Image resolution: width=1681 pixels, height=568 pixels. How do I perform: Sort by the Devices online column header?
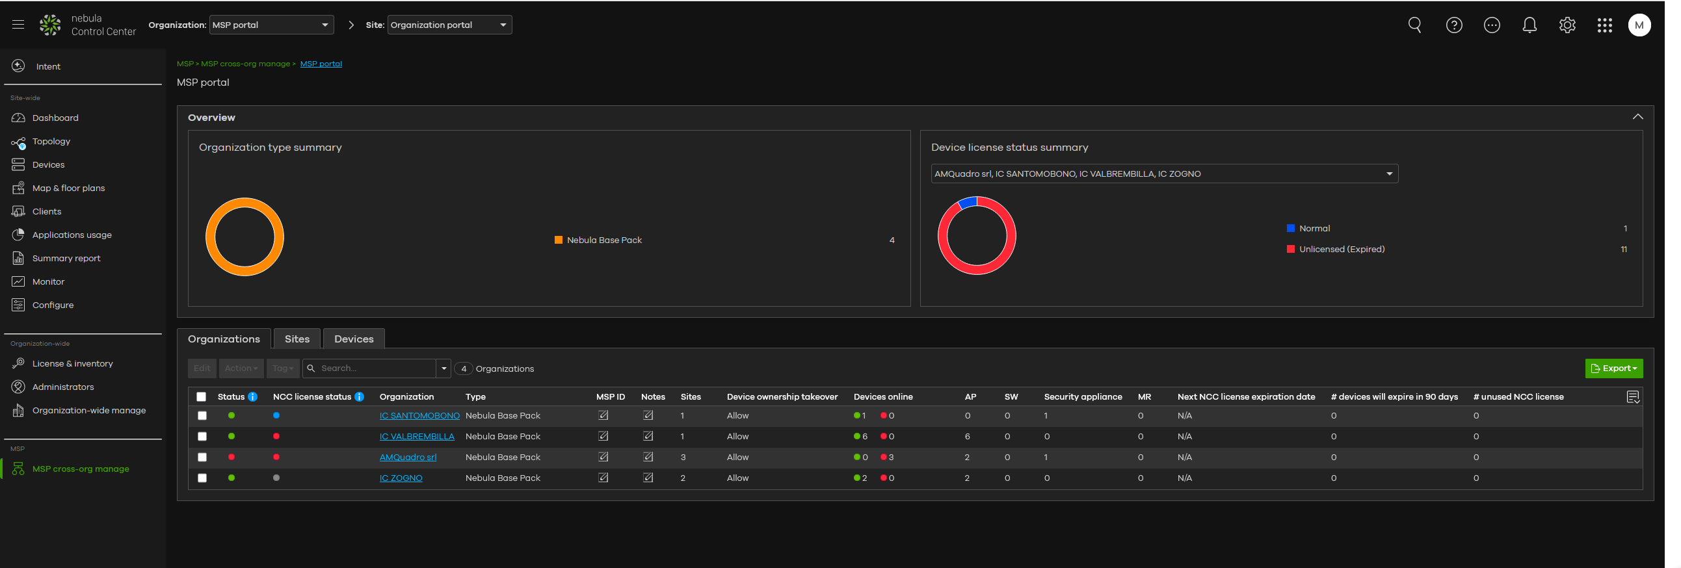883,396
